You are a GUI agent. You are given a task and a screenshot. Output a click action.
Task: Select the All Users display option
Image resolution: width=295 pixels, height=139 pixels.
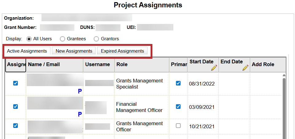point(29,39)
